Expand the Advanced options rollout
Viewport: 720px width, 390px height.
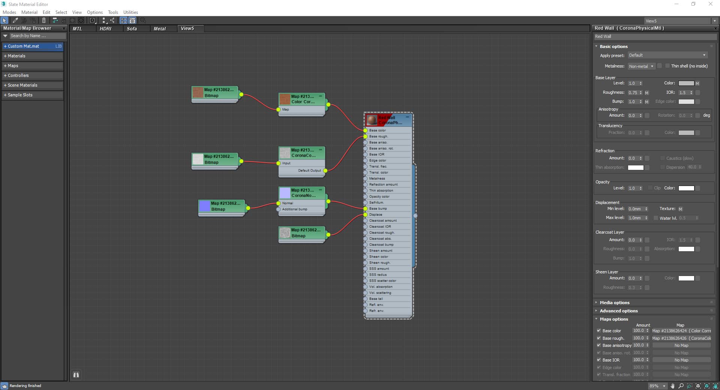[x=619, y=311]
